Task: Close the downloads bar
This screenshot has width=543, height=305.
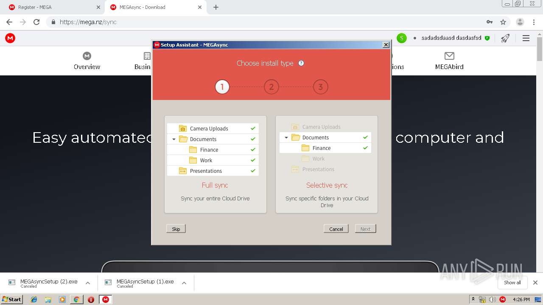Action: coord(535,283)
